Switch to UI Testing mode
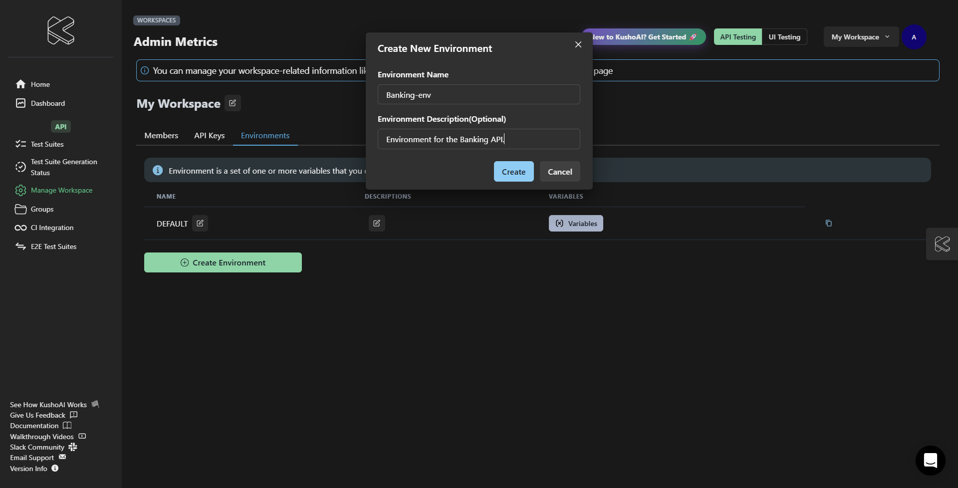 [784, 37]
